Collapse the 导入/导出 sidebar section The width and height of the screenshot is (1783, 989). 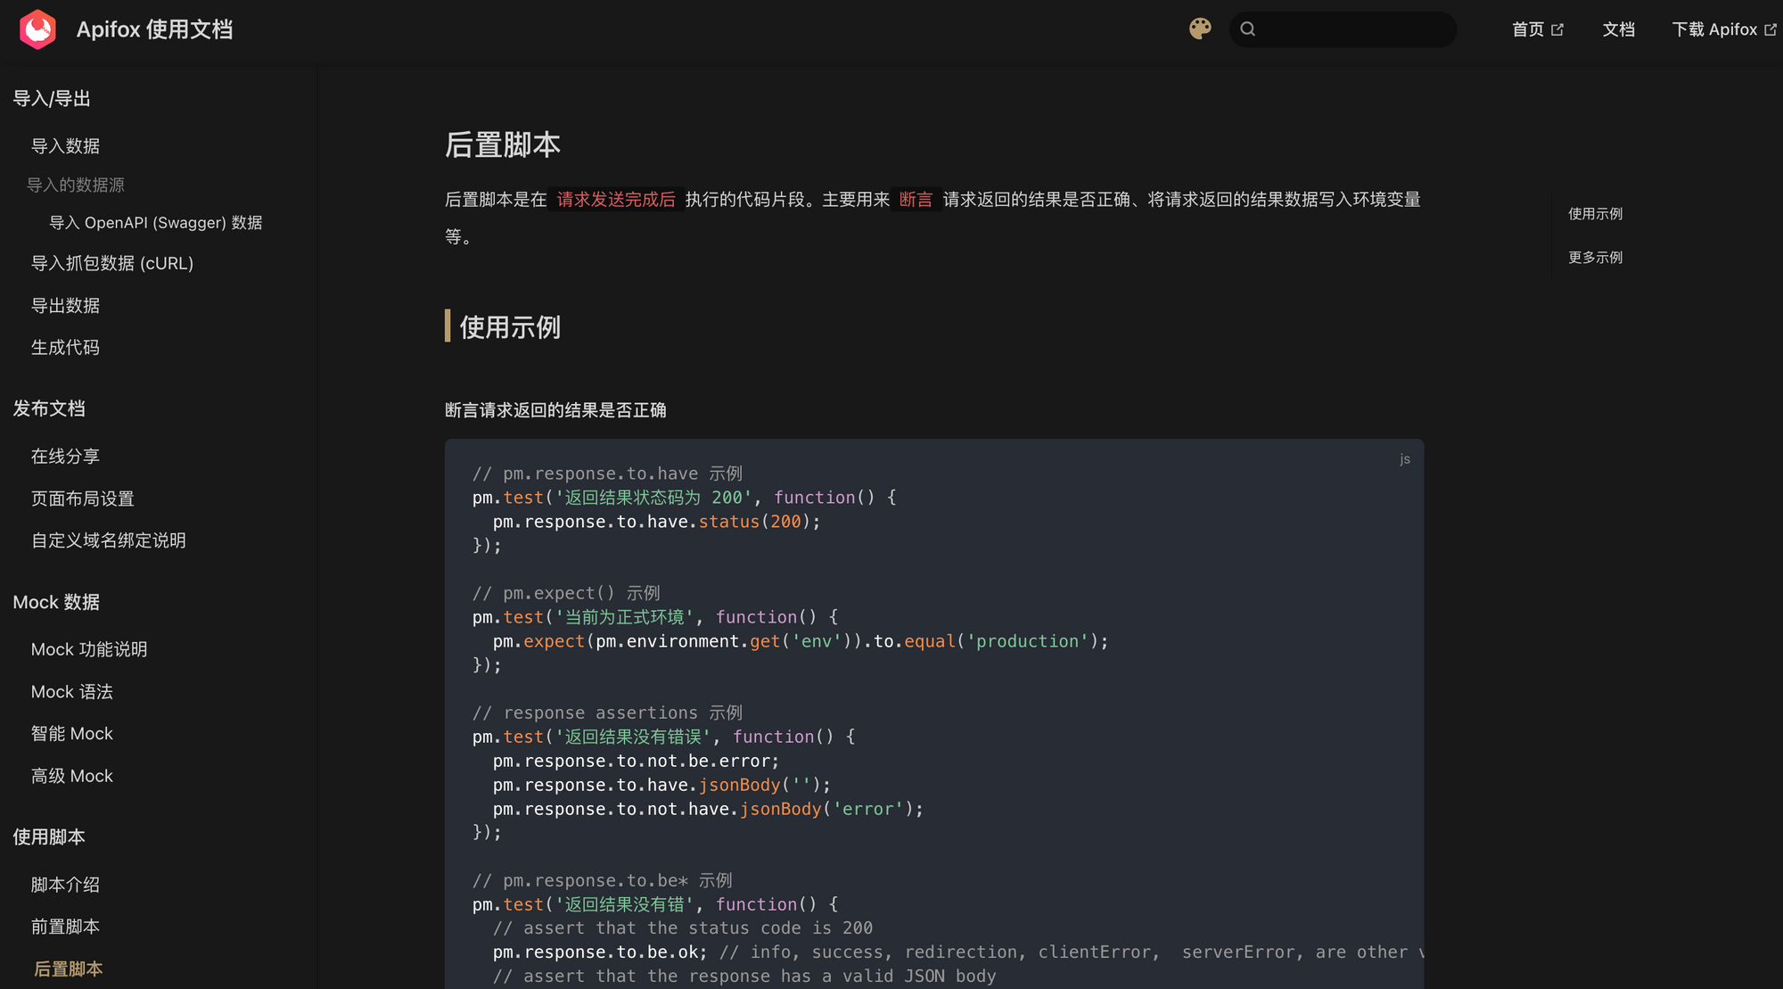pyautogui.click(x=52, y=99)
